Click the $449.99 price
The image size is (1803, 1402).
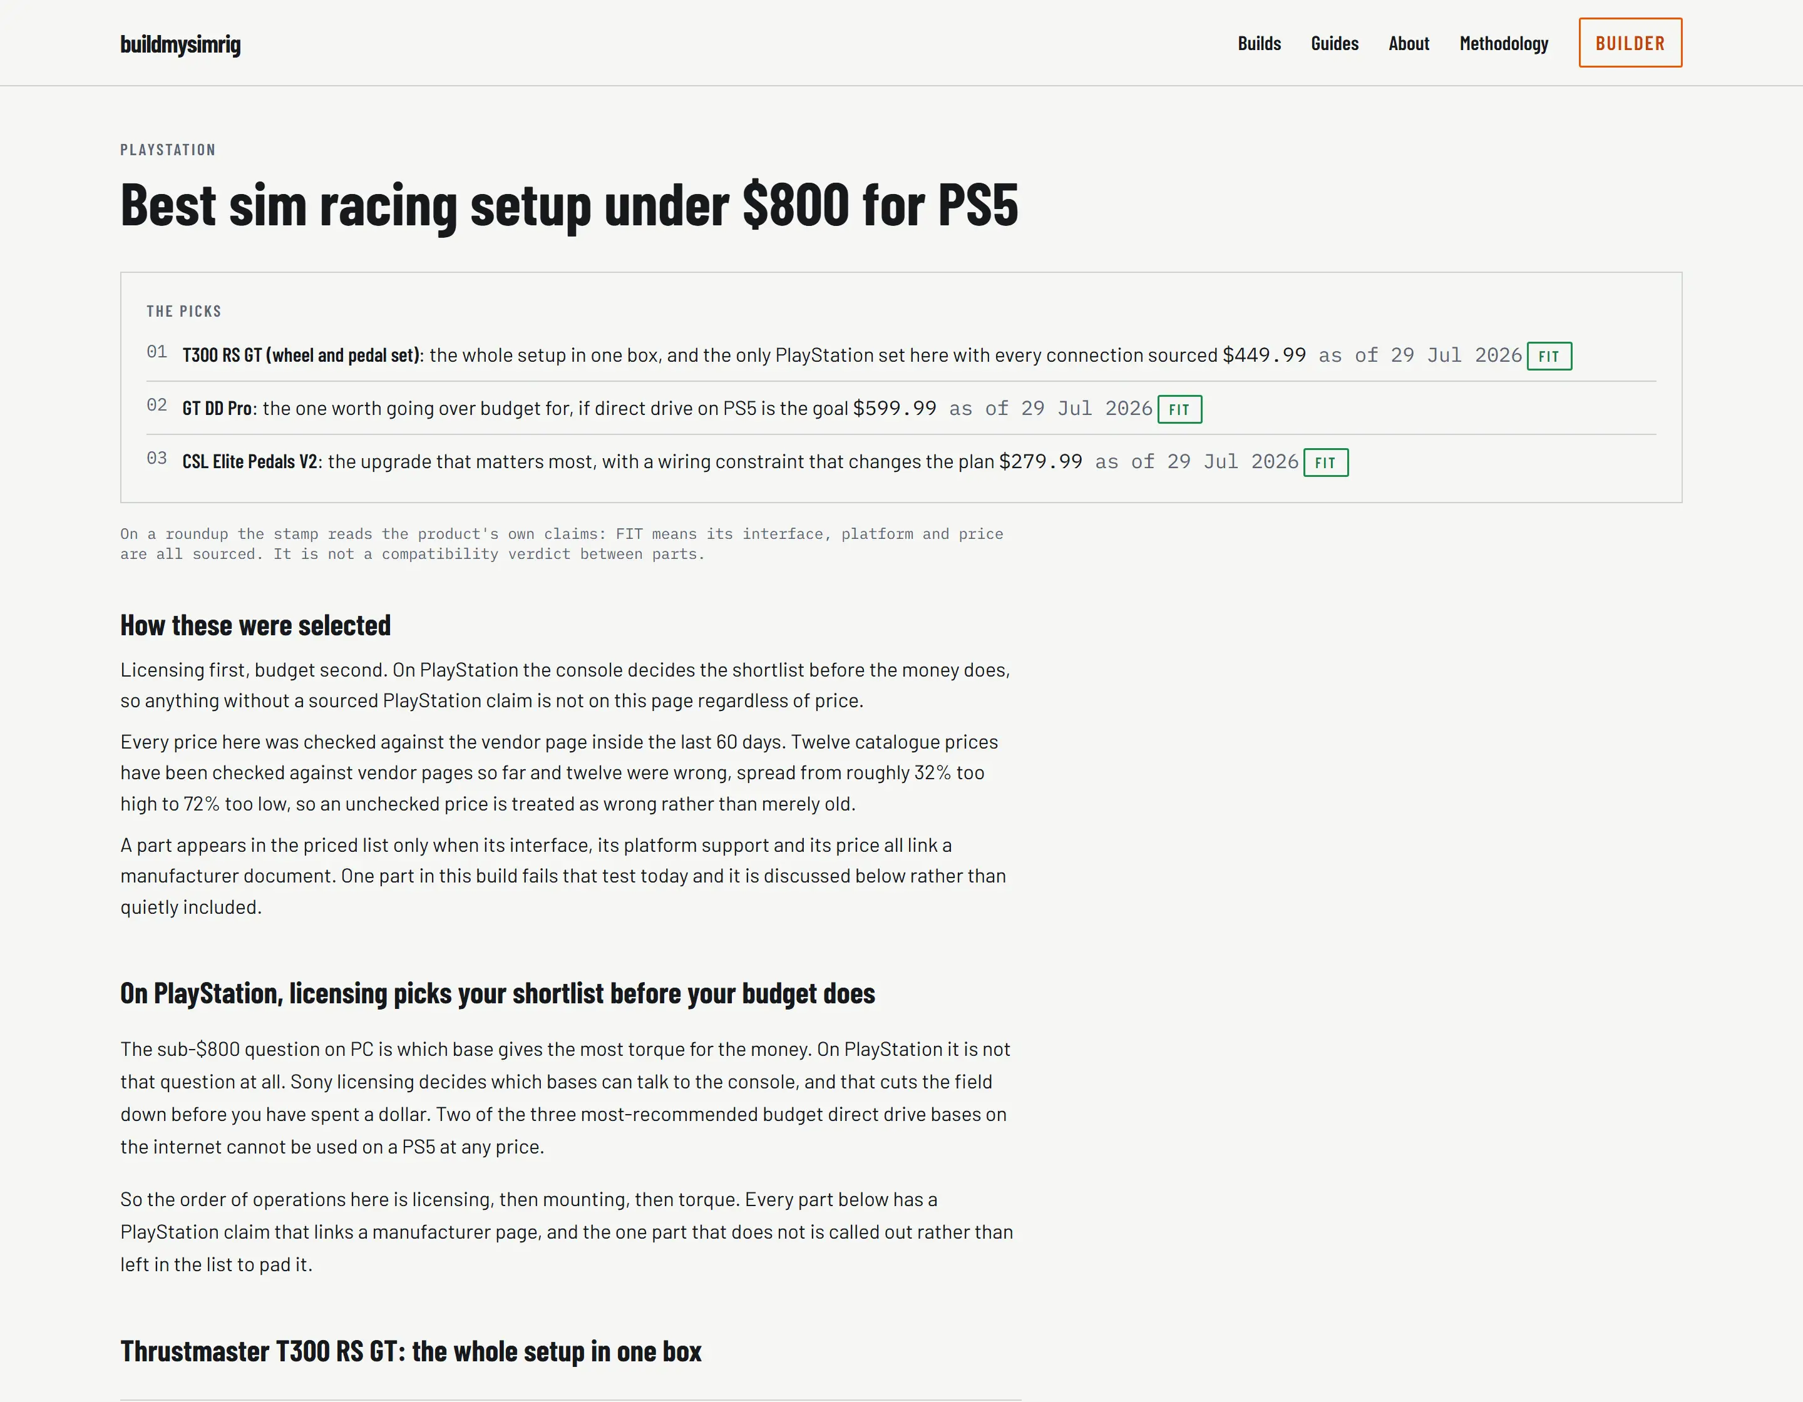pos(1264,356)
